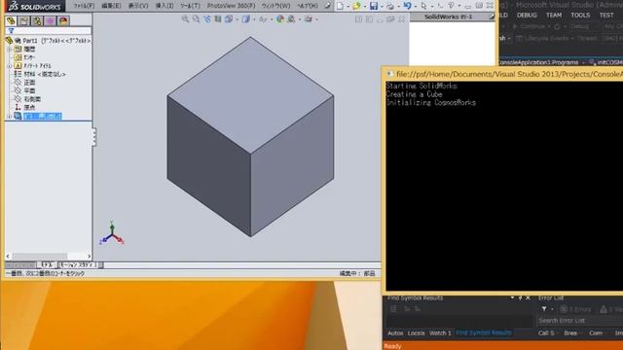Image resolution: width=623 pixels, height=350 pixels.
Task: Click the feature tree filter funnel icon
Action: pyautogui.click(x=11, y=30)
